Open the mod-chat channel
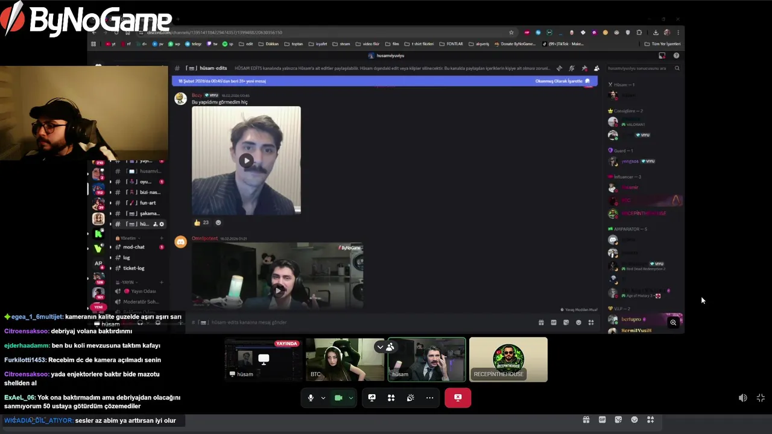 [x=134, y=247]
